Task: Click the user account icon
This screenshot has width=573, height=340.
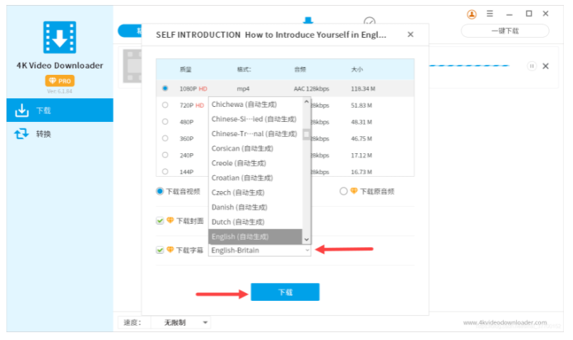Action: (471, 14)
